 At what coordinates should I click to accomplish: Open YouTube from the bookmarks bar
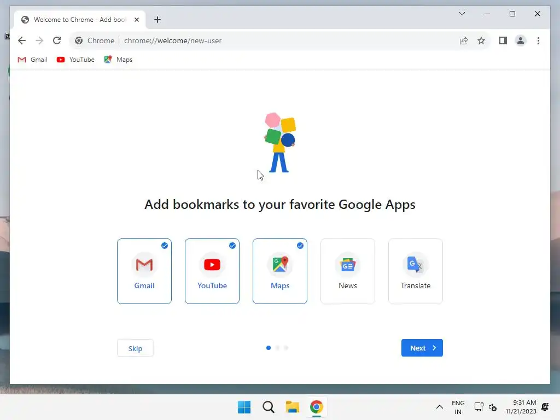click(75, 60)
